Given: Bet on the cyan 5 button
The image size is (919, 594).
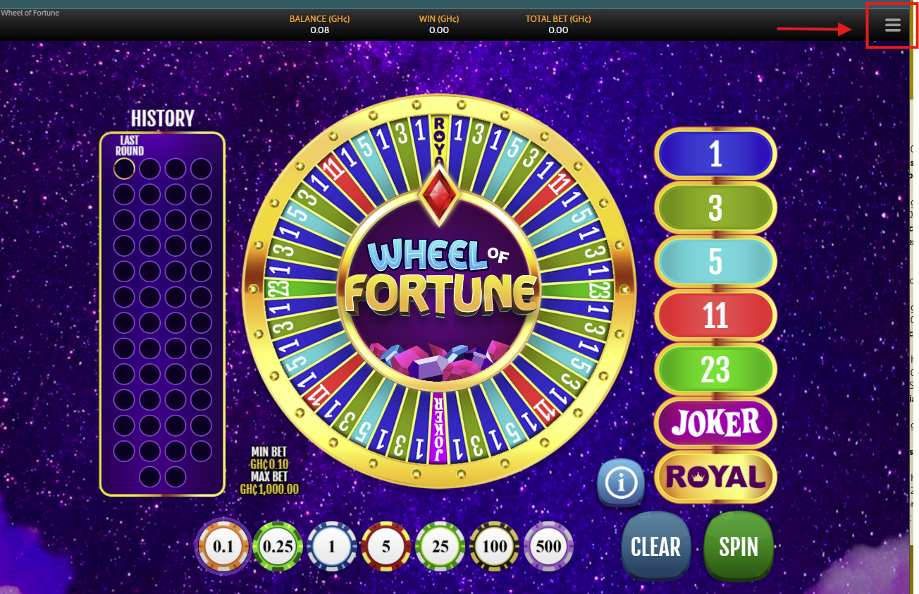Looking at the screenshot, I should click(x=715, y=262).
